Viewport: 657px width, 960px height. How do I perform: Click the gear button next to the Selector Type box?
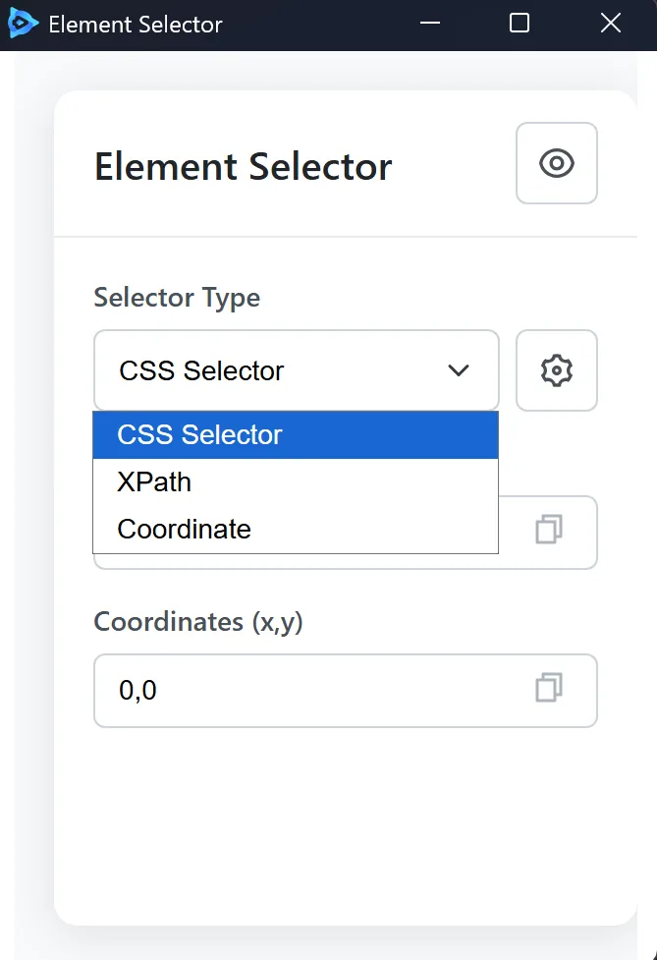point(556,370)
